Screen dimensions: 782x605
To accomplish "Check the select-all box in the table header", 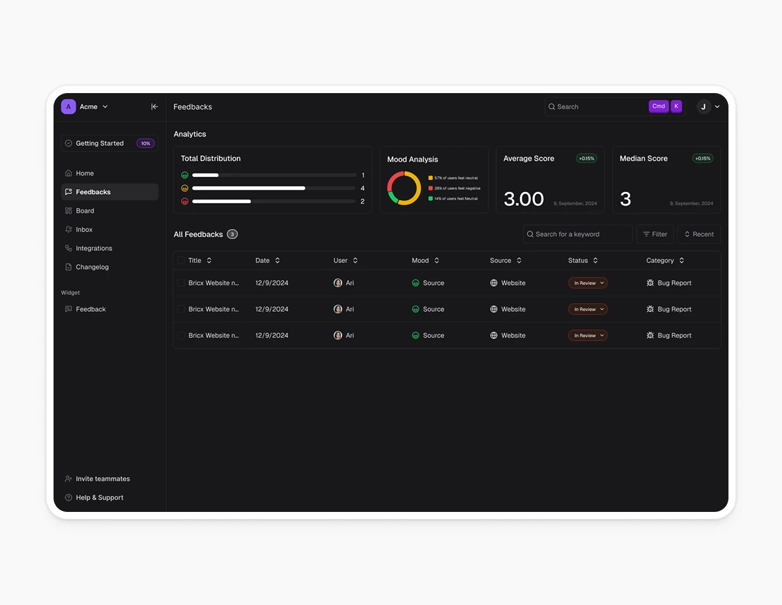I will click(x=181, y=260).
